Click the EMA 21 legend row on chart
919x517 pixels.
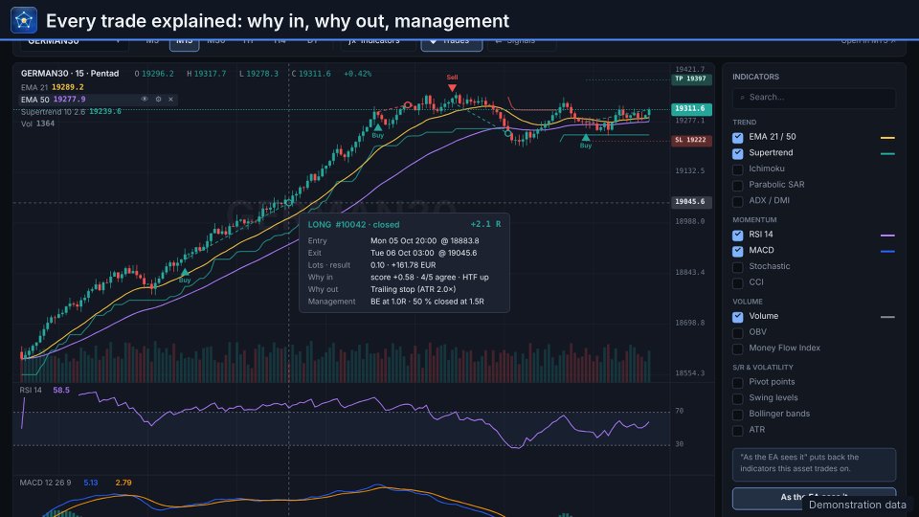pos(52,87)
